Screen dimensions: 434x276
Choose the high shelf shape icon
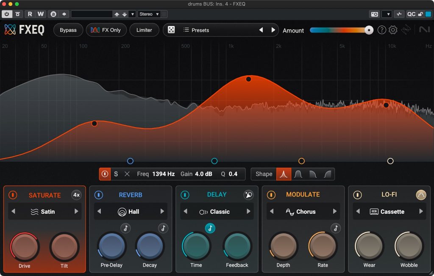(327, 174)
